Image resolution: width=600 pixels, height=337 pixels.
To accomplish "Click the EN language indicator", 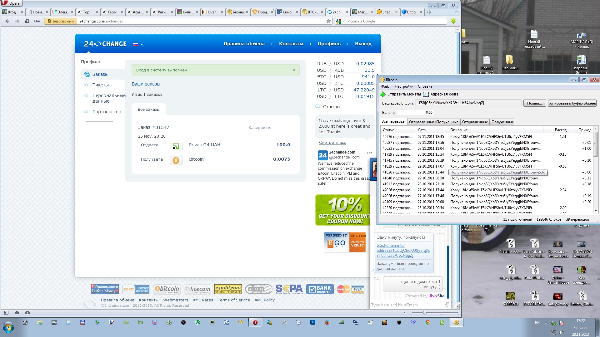I will click(537, 323).
